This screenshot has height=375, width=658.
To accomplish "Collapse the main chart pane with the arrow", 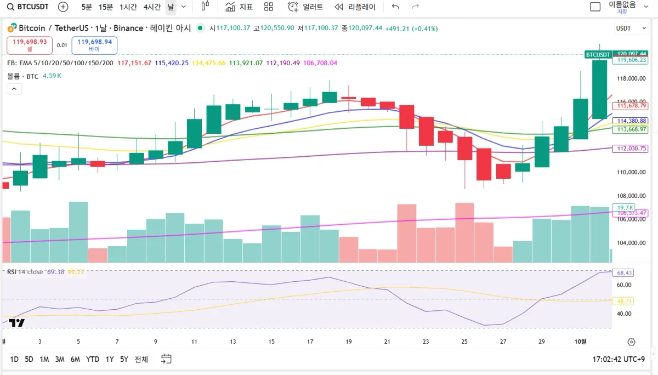I will [14, 88].
